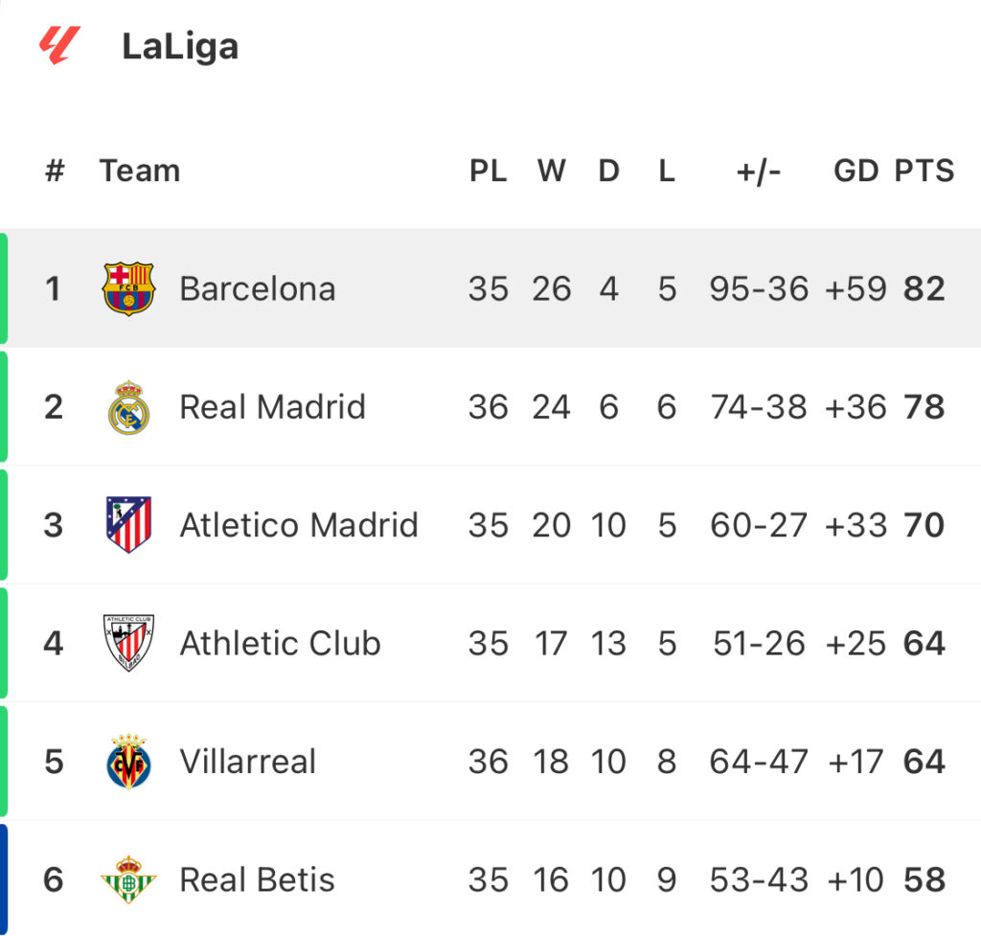Open the Barcelona club crest
Screen dimensions: 981x936
[x=128, y=288]
